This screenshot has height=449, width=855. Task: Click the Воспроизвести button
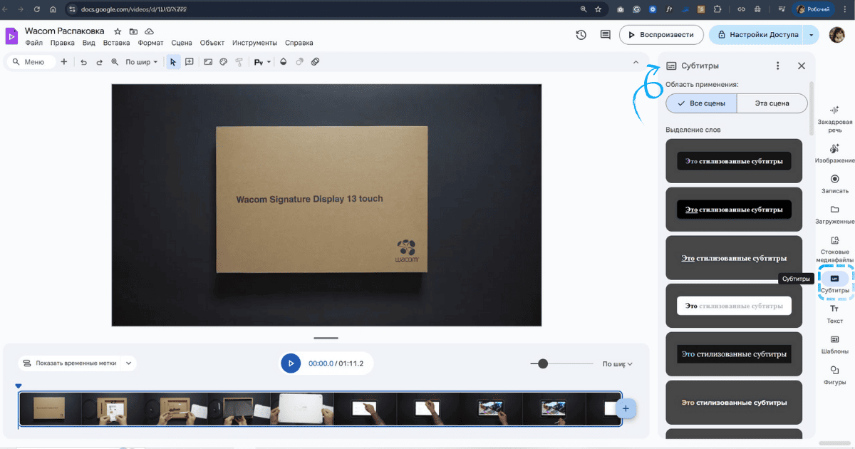(661, 33)
